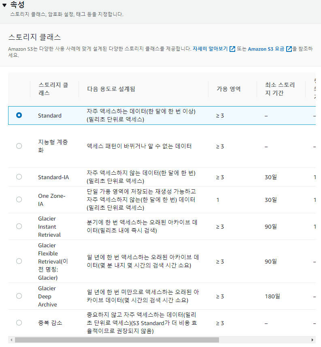
Task: Click external link icon after 자세히 알아보기
Action: tap(232, 49)
